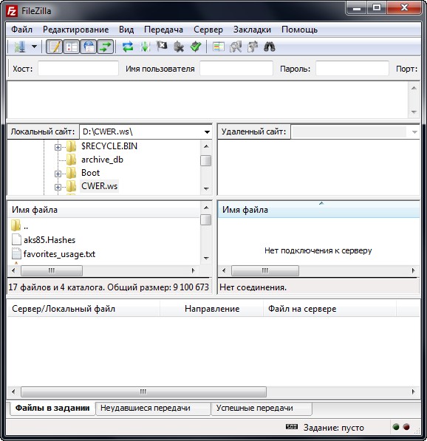The height and width of the screenshot is (441, 427).
Task: Focus the Хост input field
Action: point(78,69)
